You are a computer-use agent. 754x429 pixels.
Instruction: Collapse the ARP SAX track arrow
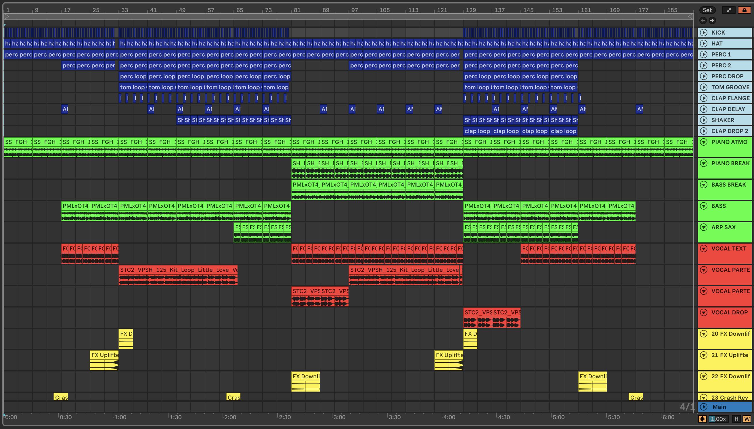point(704,227)
